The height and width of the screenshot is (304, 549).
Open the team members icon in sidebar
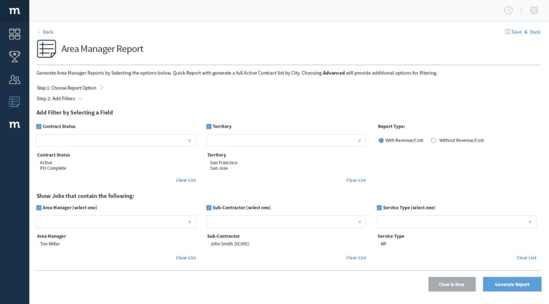(14, 79)
